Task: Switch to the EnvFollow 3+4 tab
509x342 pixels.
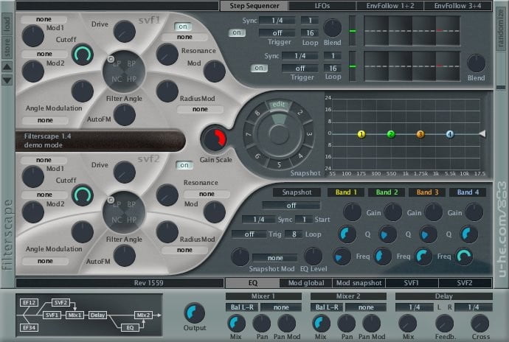Action: [x=457, y=5]
